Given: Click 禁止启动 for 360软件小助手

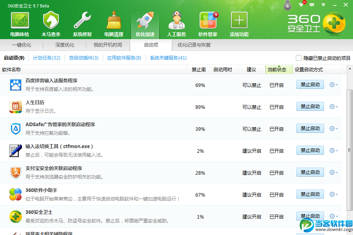Looking at the screenshot, I should tap(310, 194).
